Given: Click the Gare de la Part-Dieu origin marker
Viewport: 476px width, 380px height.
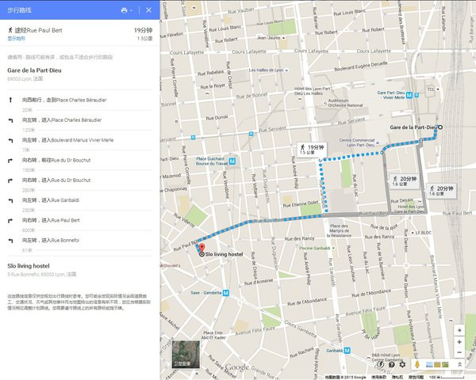Looking at the screenshot, I should tap(440, 127).
